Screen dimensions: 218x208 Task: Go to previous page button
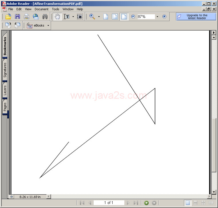coord(90,203)
